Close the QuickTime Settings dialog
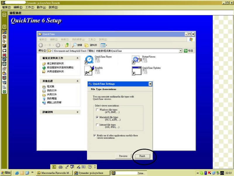The height and width of the screenshot is (176, 234). [150, 84]
